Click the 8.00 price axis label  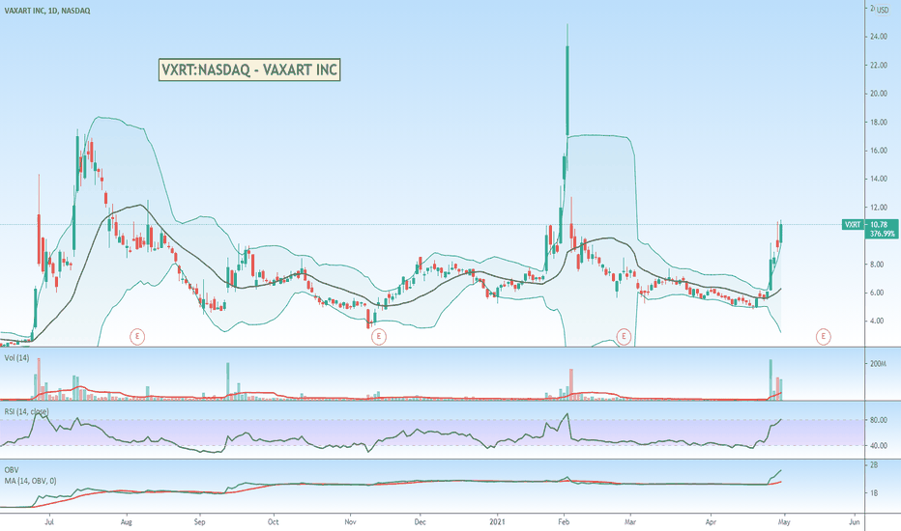point(877,265)
